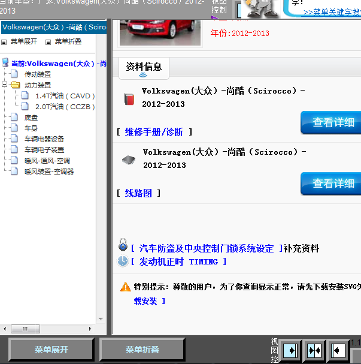Click the sidebar horizontal scrollbar thumb

click(26, 329)
